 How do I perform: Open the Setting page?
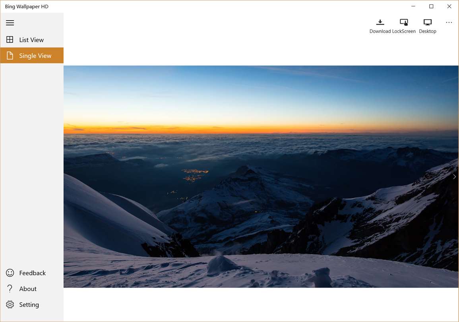click(x=32, y=305)
